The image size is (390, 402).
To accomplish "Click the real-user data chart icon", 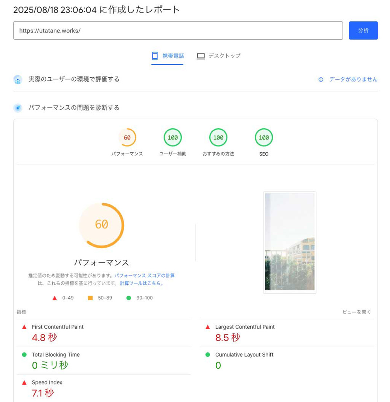I will click(x=18, y=80).
